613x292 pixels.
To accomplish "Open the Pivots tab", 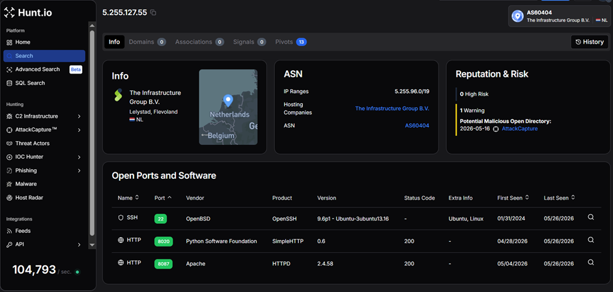I will pos(291,42).
